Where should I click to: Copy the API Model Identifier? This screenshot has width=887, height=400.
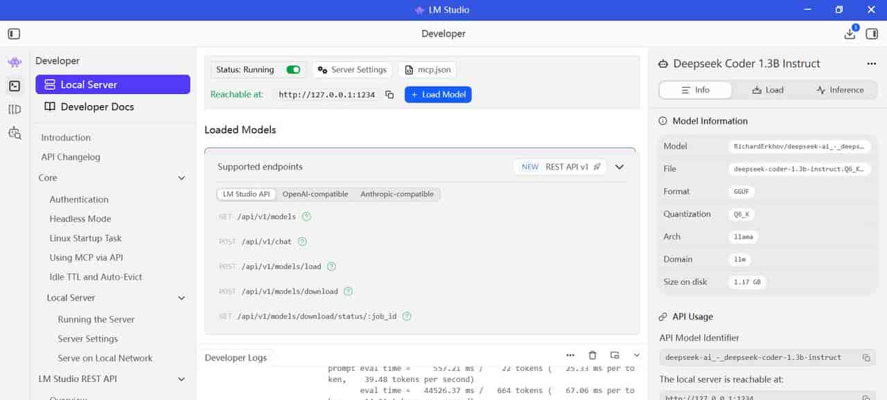click(x=866, y=358)
